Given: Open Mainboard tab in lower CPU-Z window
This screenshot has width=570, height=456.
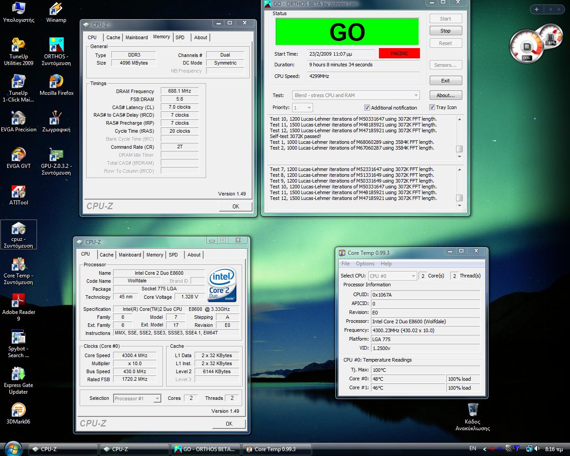Looking at the screenshot, I should [x=130, y=255].
